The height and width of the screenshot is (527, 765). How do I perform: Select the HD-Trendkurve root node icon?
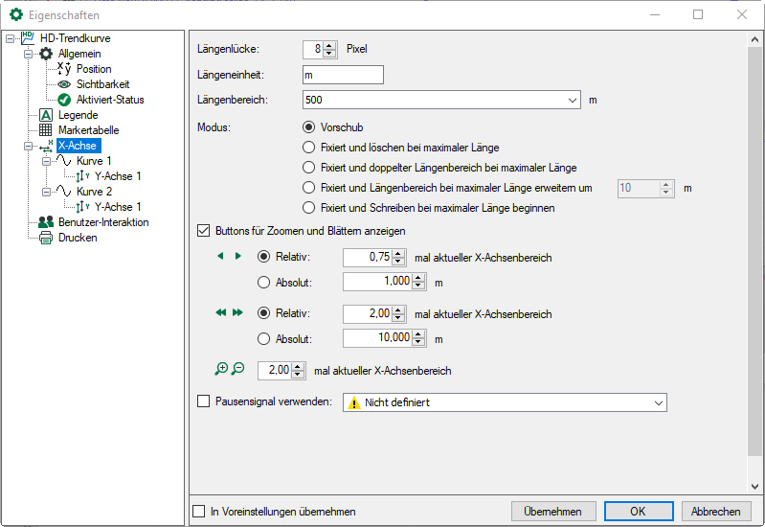pyautogui.click(x=27, y=38)
